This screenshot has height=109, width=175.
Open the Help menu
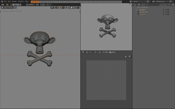(27, 2)
